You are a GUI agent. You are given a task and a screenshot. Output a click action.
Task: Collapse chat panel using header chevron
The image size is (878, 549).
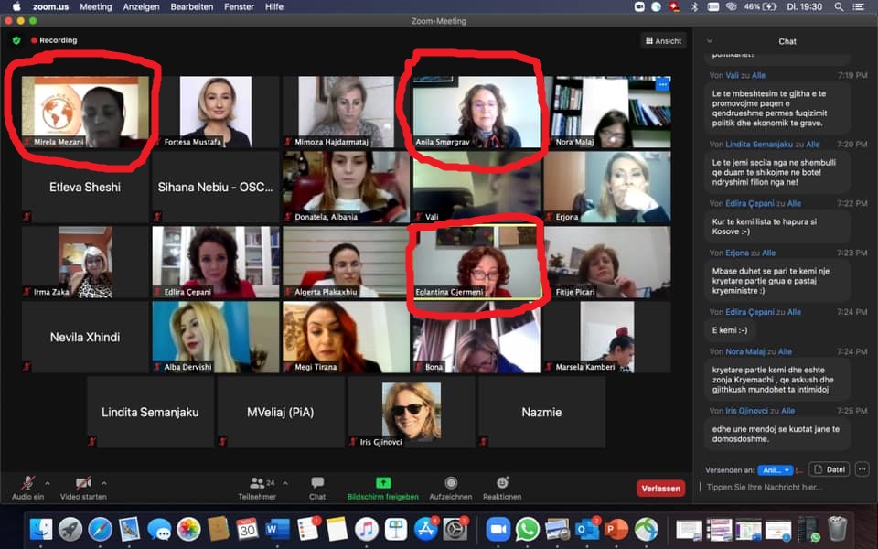710,41
